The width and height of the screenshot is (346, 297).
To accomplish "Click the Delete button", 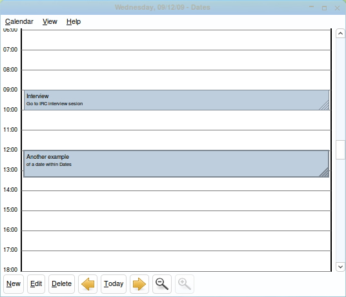I will point(61,284).
